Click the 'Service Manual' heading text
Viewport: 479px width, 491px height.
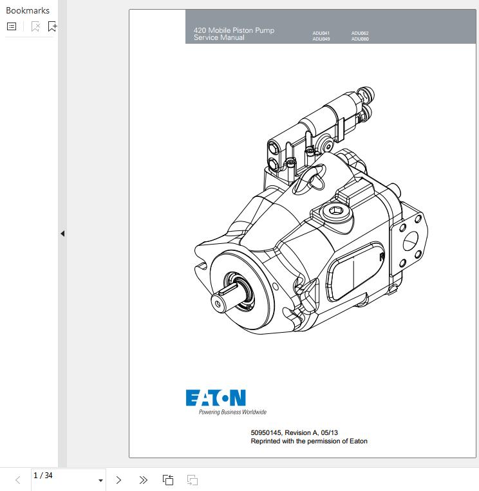click(x=219, y=37)
